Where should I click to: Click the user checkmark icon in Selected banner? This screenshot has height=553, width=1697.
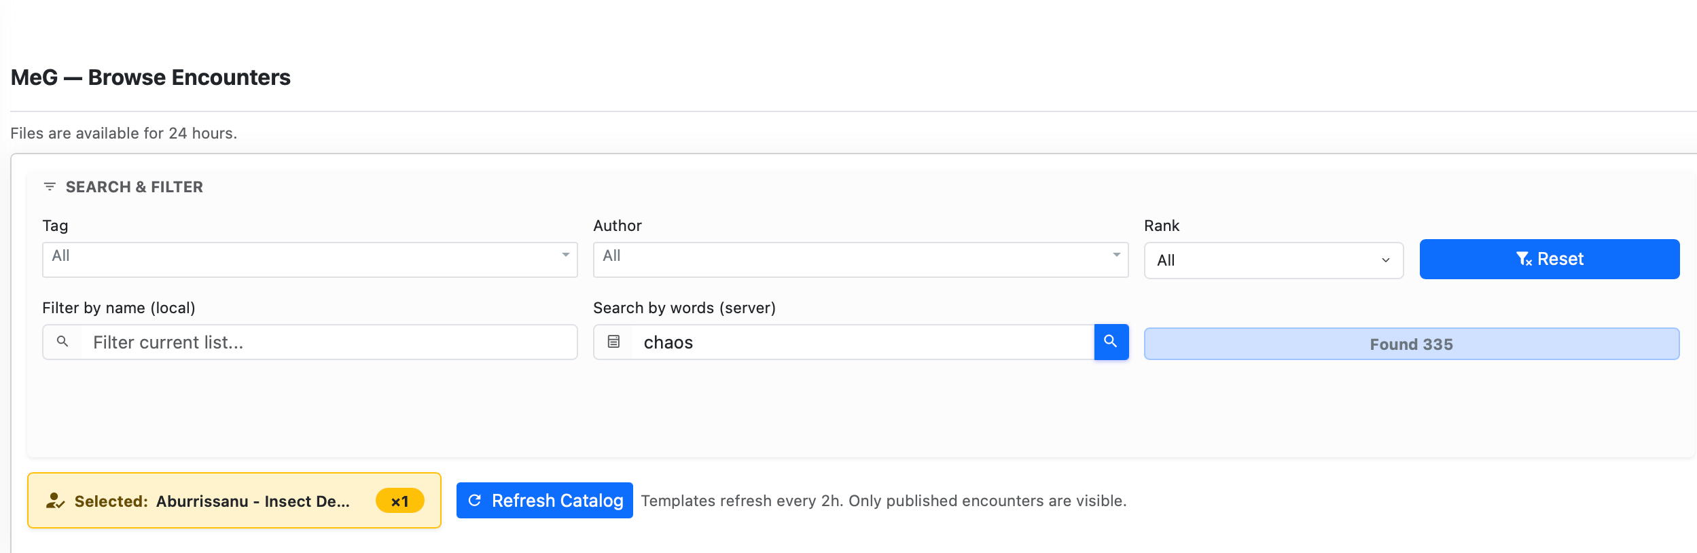click(55, 501)
